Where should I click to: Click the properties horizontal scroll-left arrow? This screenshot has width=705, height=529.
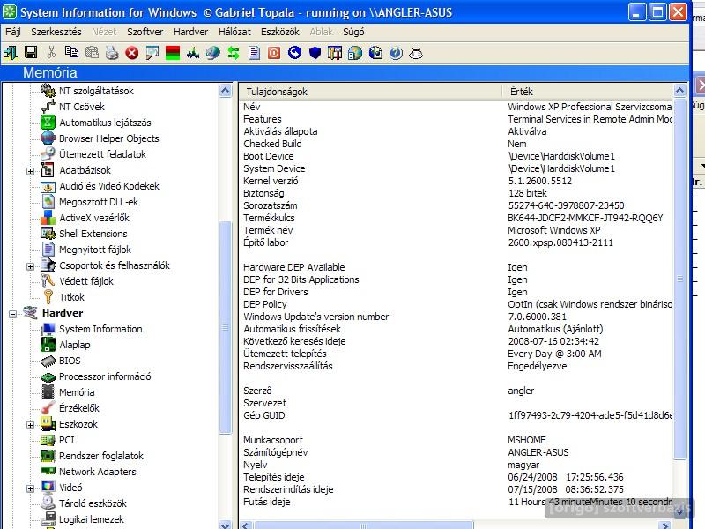tap(246, 525)
